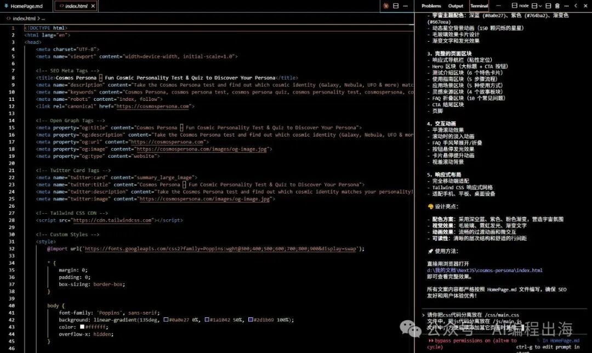This screenshot has height=353, width=592.
Task: Open the editor's more actions menu
Action: coord(405,6)
